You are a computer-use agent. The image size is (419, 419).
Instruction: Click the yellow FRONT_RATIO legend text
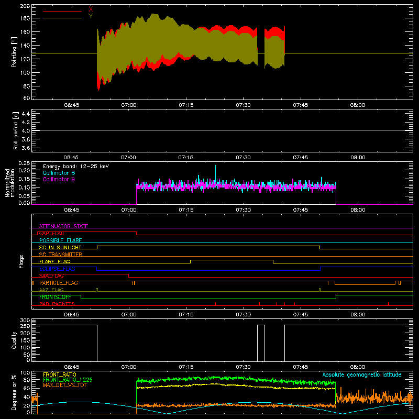[60, 374]
